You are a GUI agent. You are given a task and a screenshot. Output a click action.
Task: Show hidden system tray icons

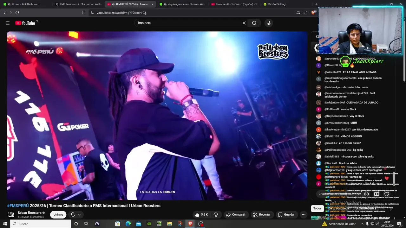coord(362,224)
